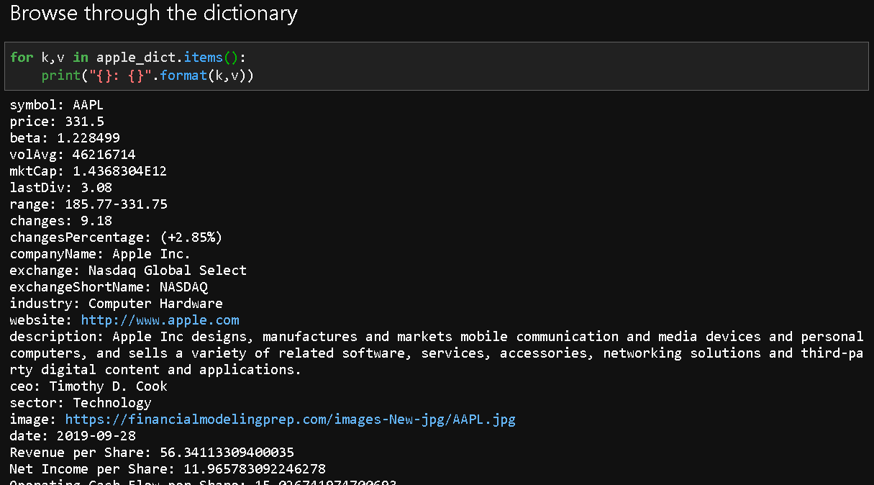Open the http://www.apple.com website link
Image resolution: width=874 pixels, height=485 pixels.
click(160, 320)
